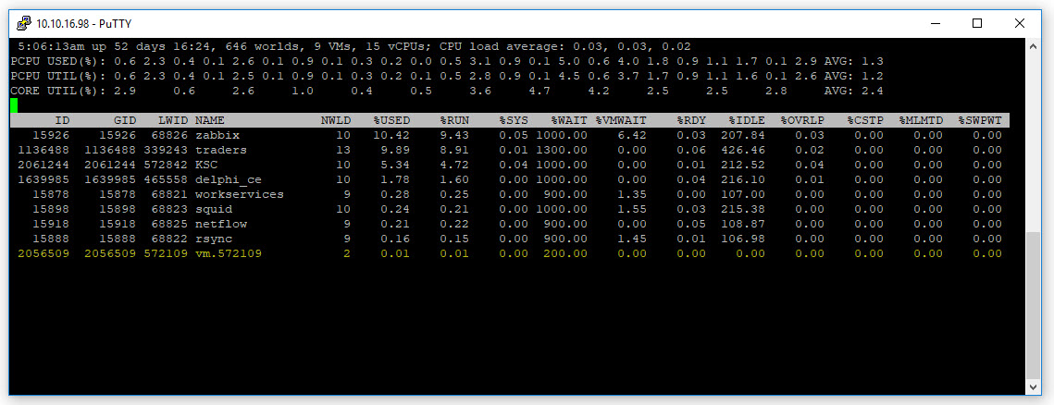This screenshot has width=1054, height=405.
Task: Click the scrollbar up arrow
Action: coord(1033,46)
